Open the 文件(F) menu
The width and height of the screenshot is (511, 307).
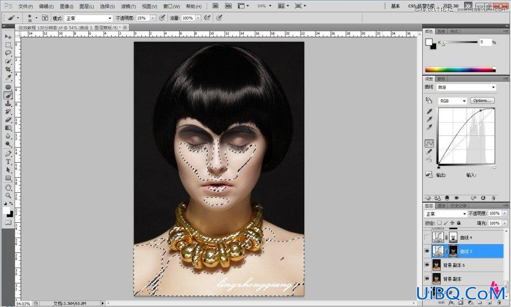coord(26,6)
